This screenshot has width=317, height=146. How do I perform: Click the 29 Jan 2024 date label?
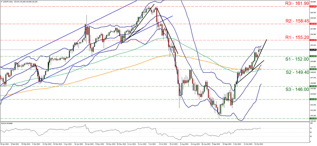(x=4, y=144)
